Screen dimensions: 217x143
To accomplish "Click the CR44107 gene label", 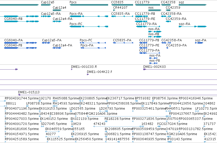I will pos(120,8).
